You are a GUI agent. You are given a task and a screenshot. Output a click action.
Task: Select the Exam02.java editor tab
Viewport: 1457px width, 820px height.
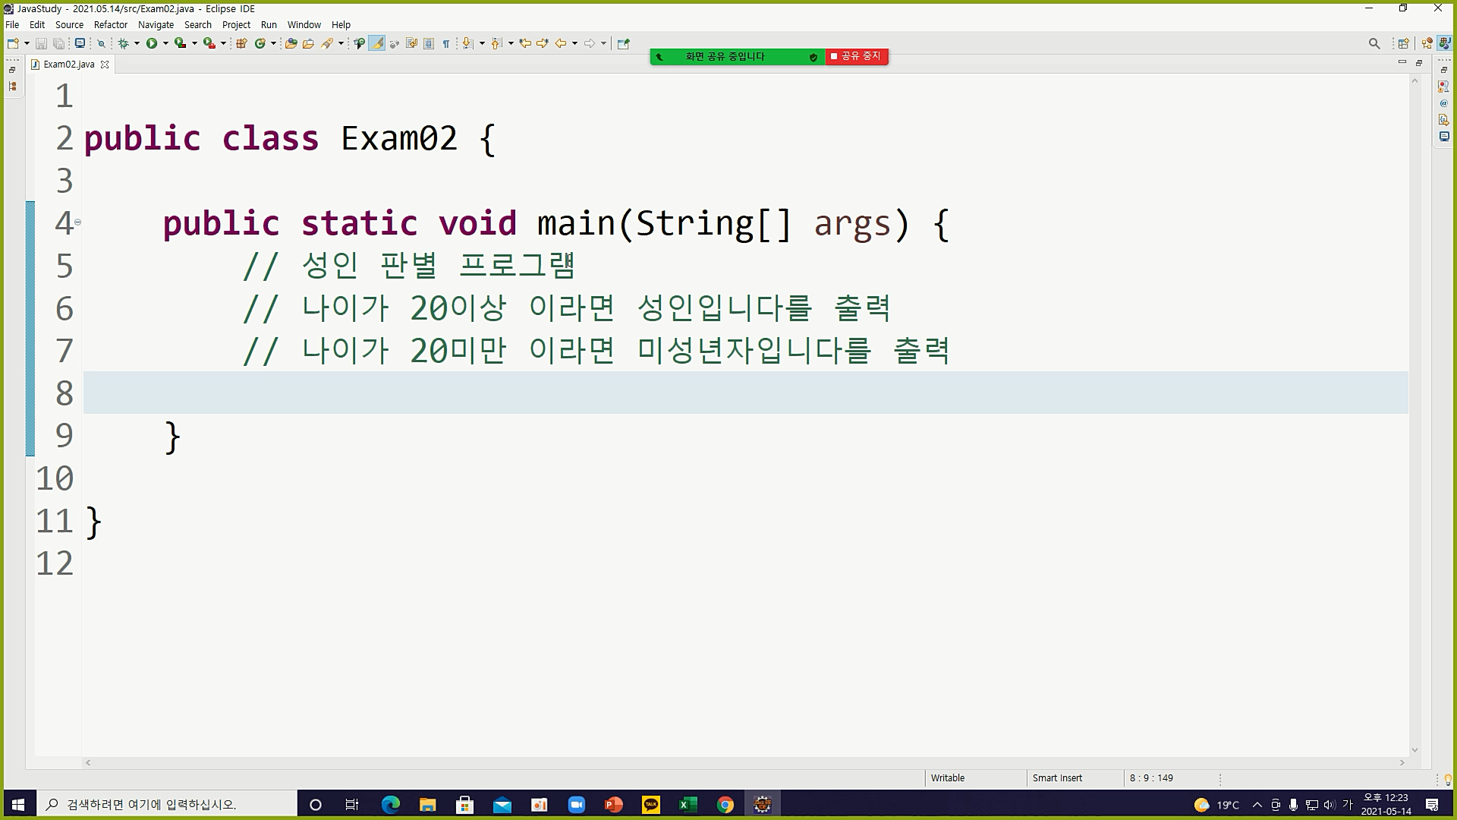pos(68,65)
